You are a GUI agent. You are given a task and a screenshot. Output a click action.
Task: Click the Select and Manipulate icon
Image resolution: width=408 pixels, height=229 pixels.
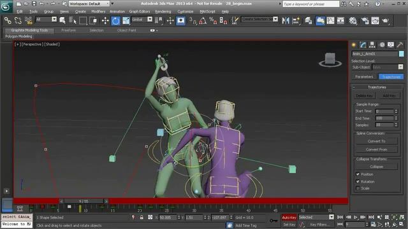click(170, 20)
